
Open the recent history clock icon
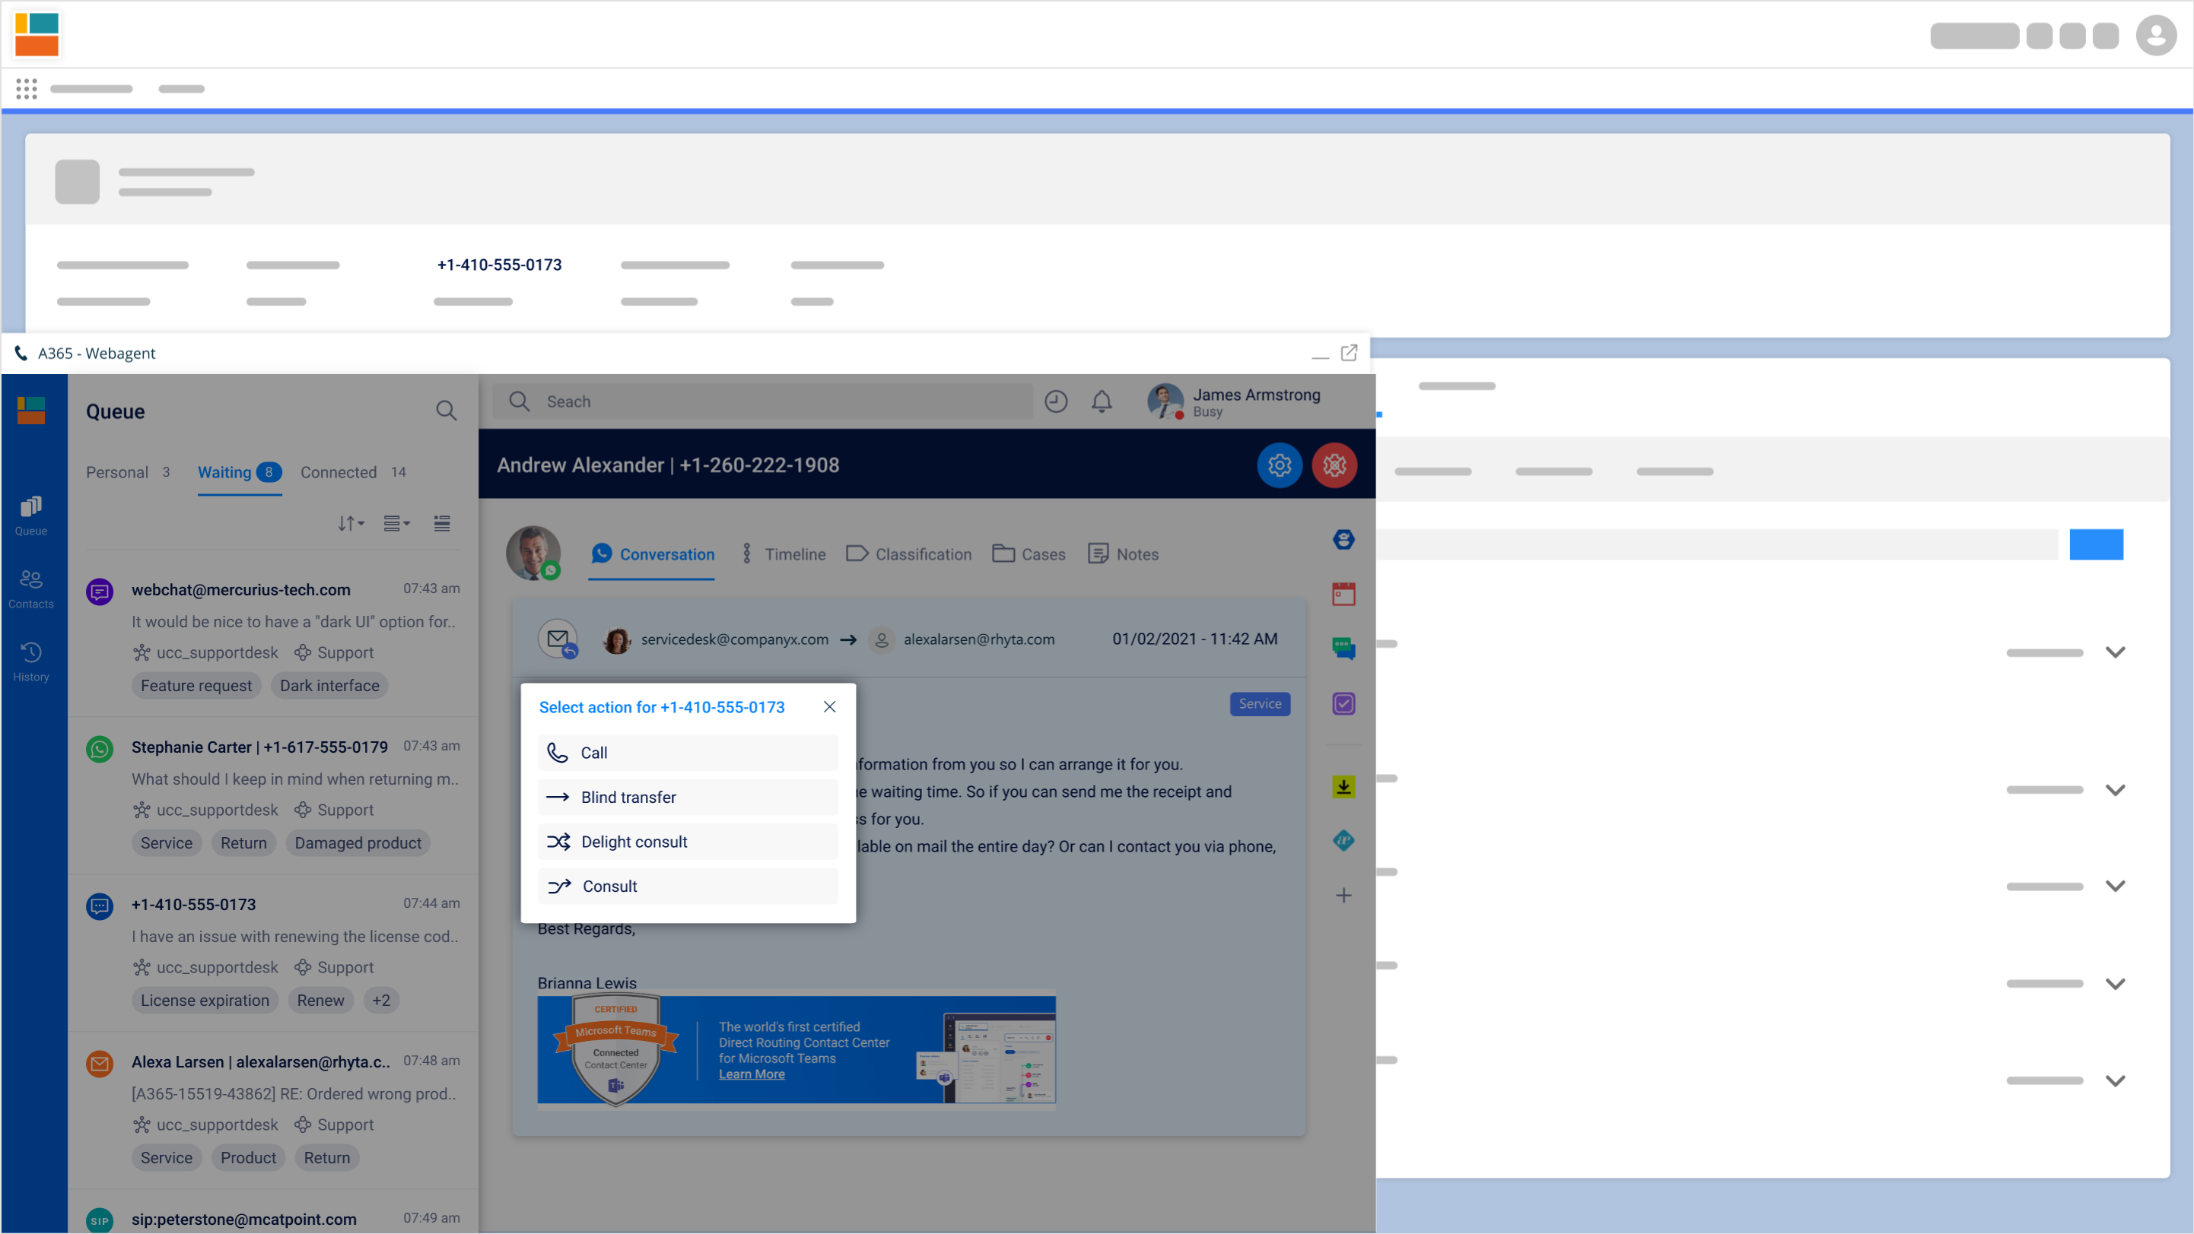pyautogui.click(x=1056, y=401)
